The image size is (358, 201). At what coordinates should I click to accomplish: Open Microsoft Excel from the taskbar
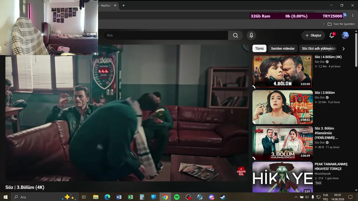130,197
